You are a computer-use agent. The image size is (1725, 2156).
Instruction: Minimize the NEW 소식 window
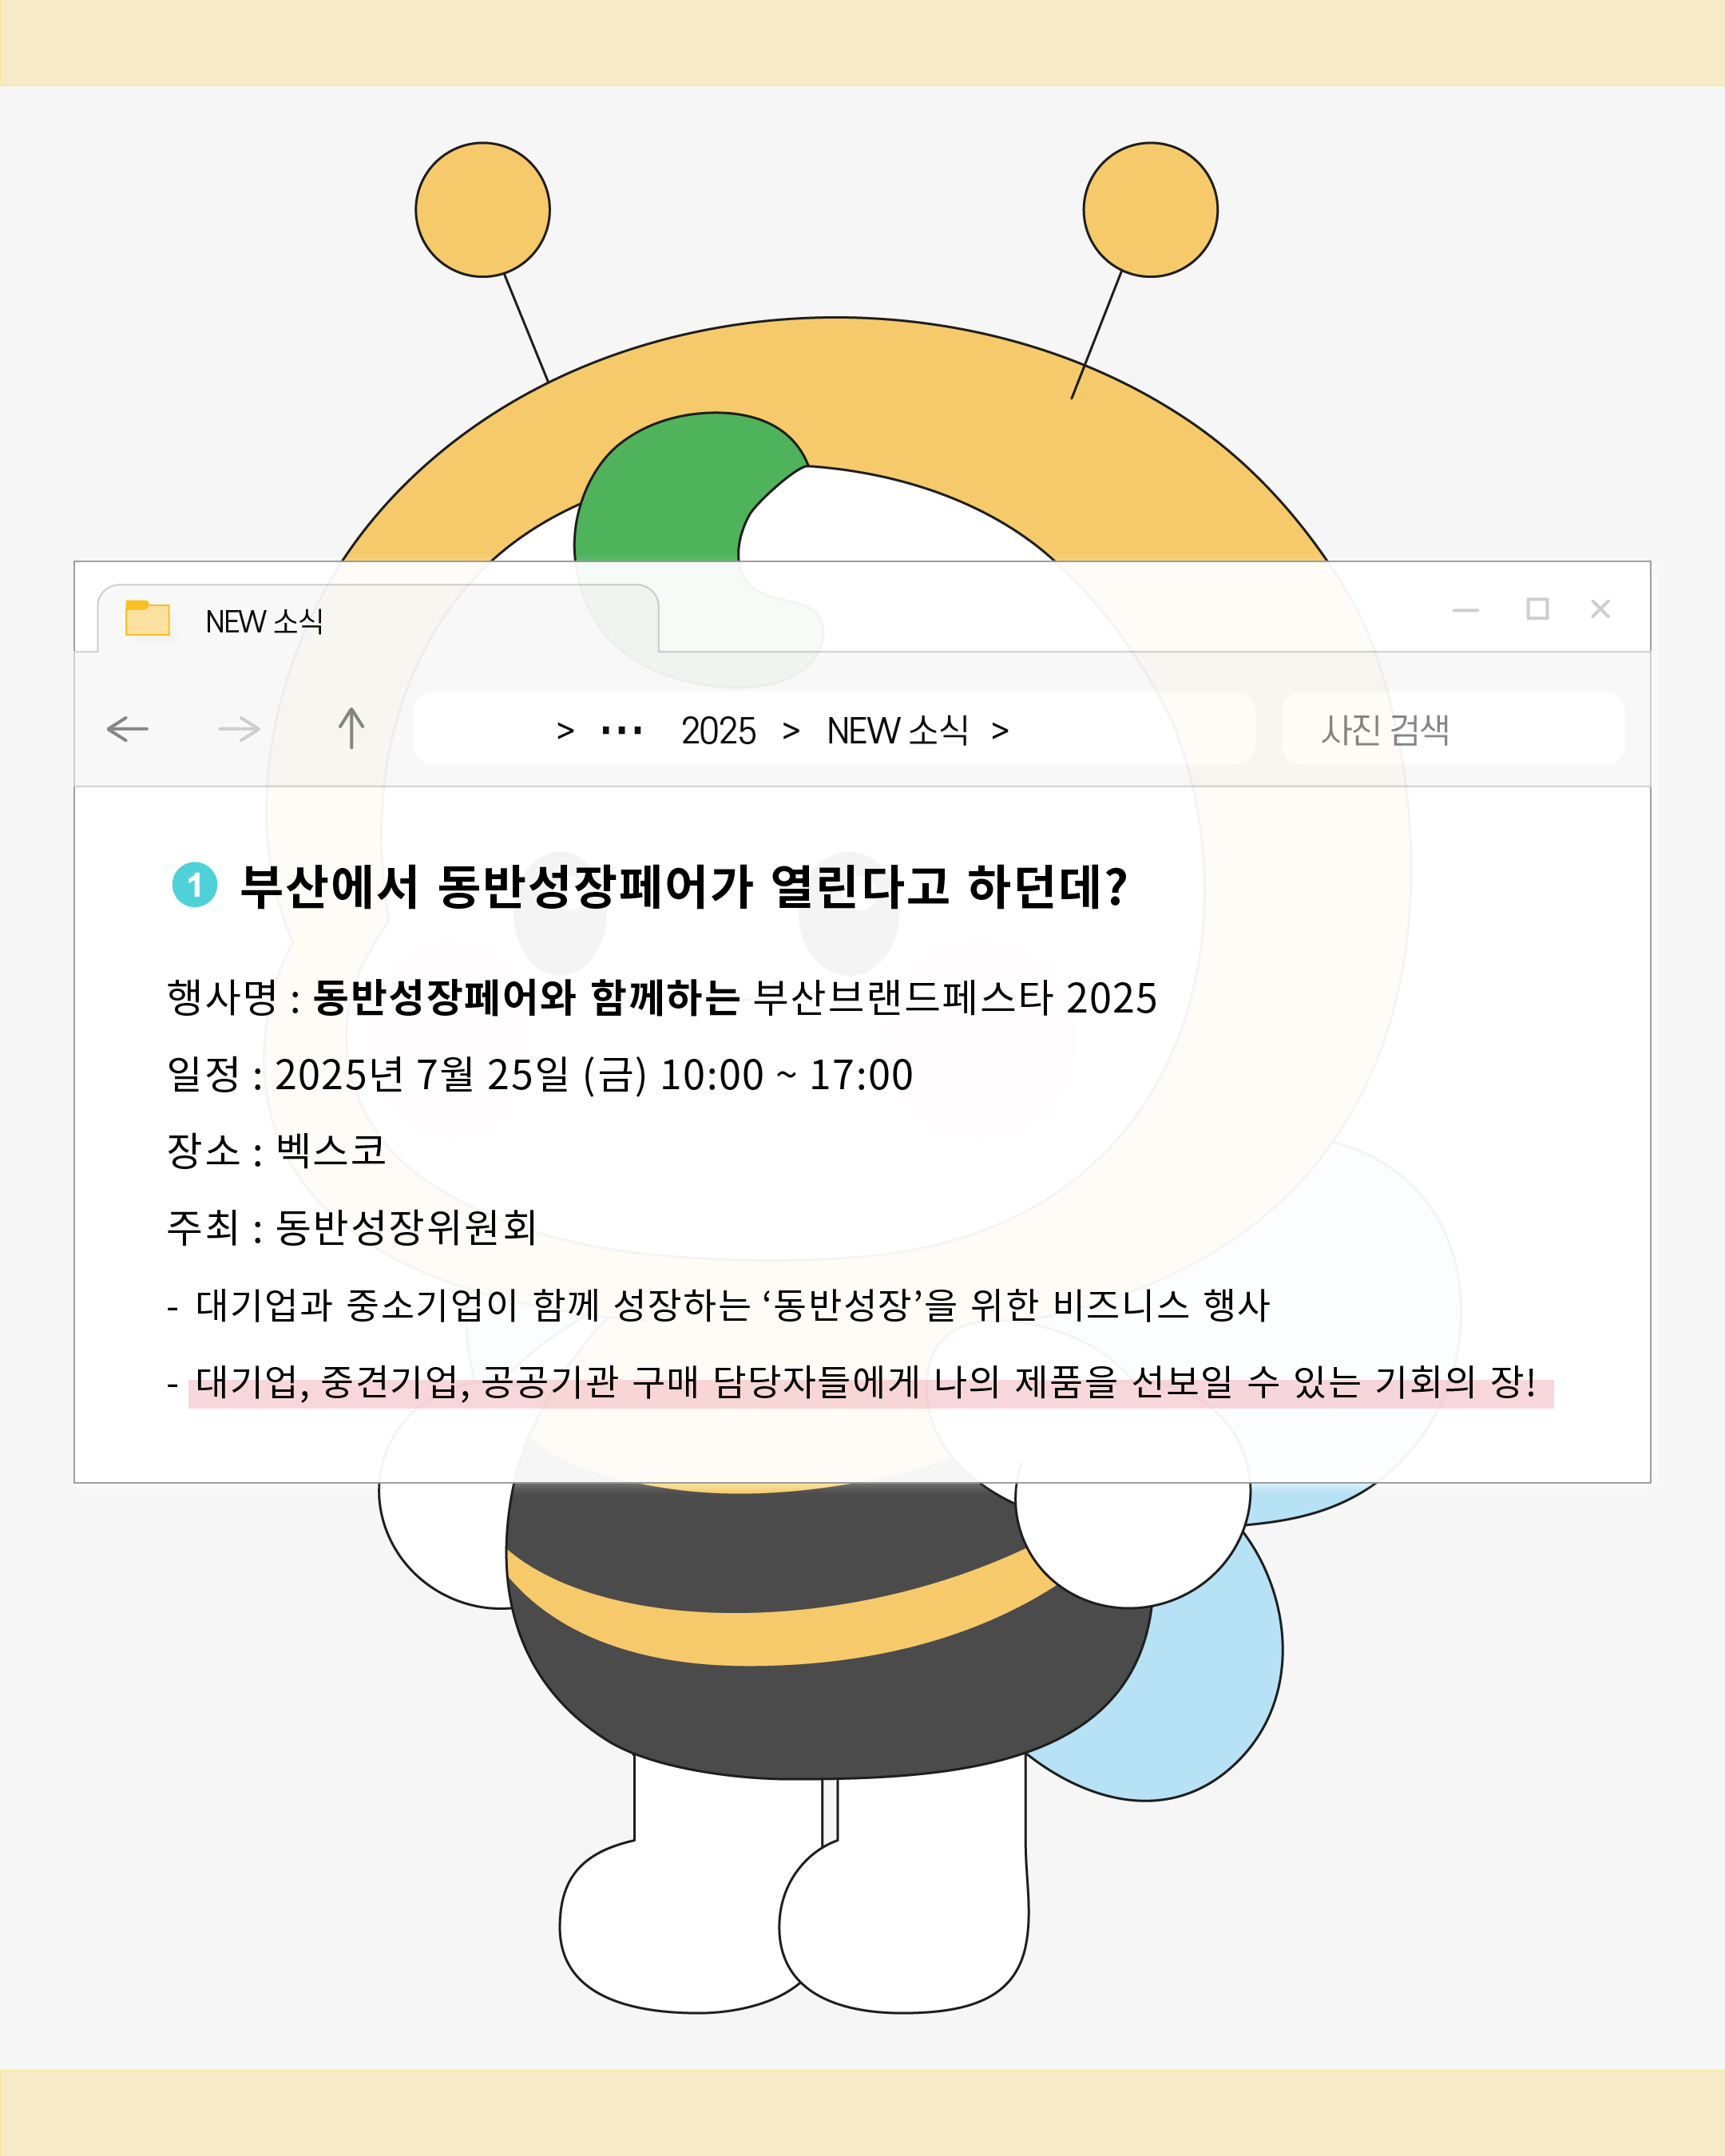click(1465, 610)
